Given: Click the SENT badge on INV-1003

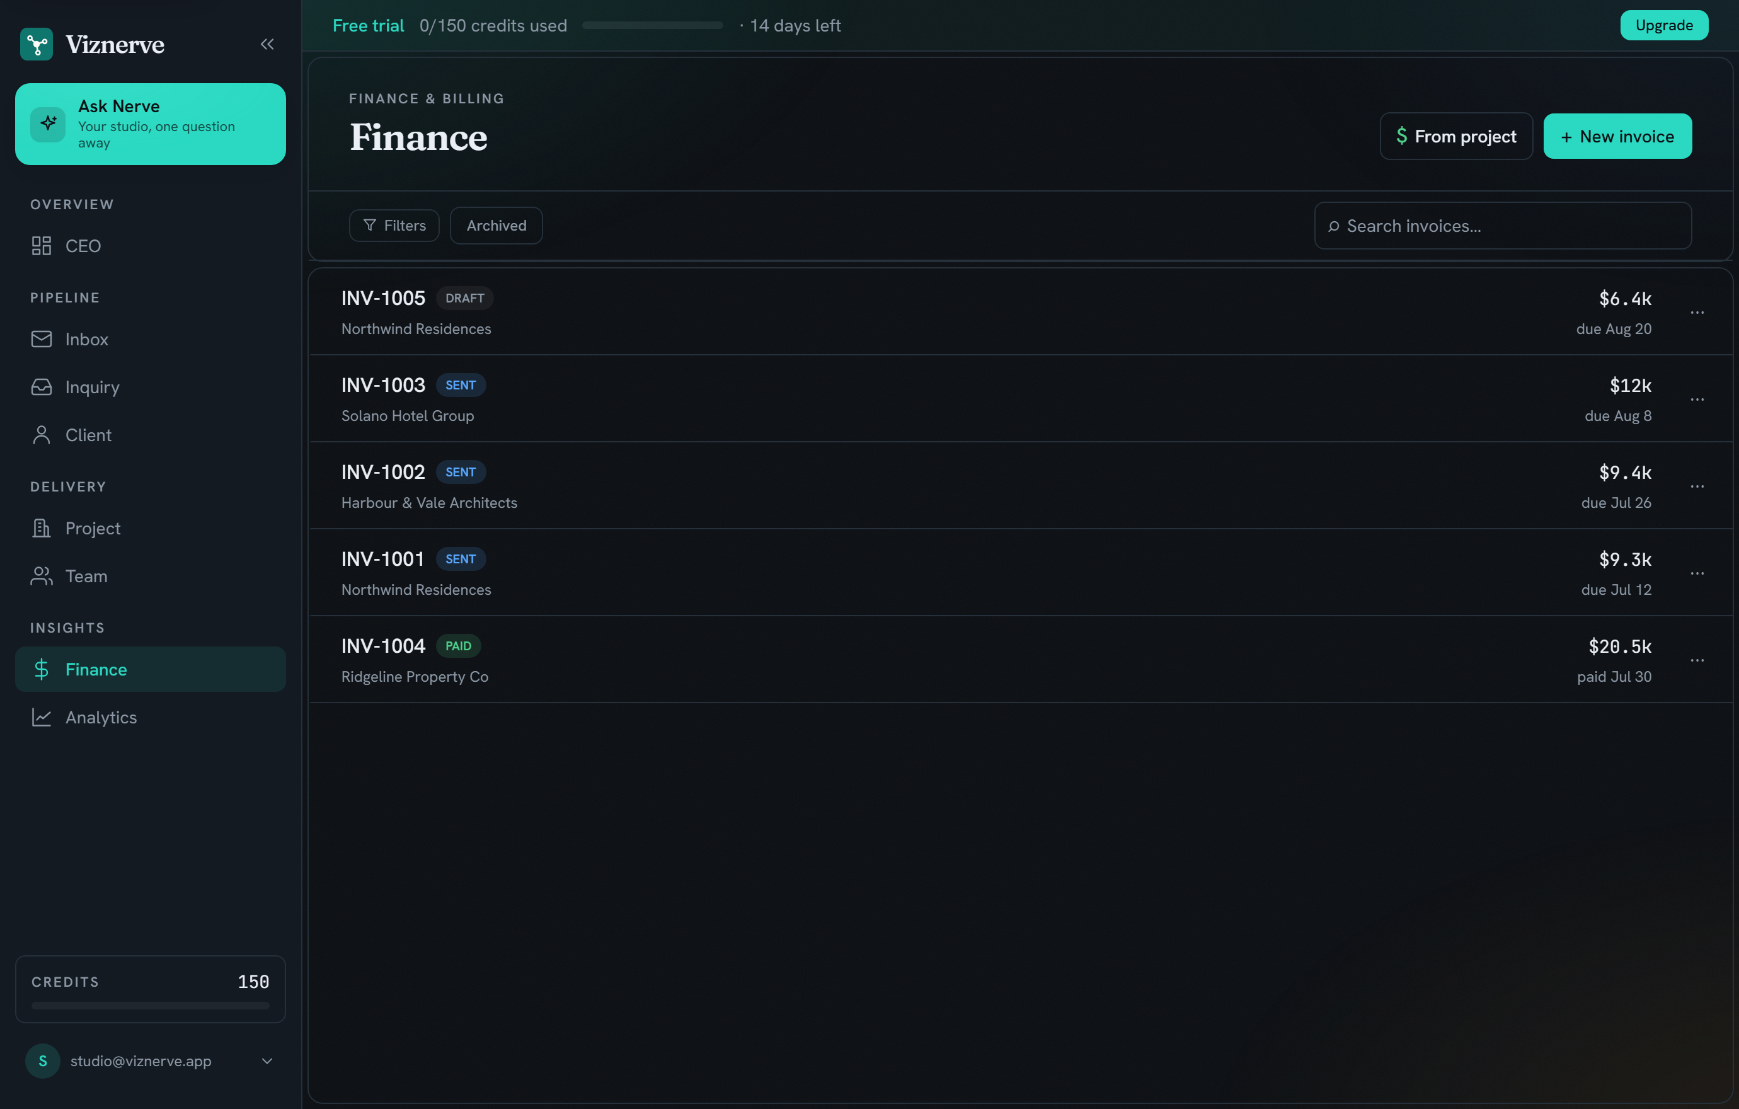Looking at the screenshot, I should coord(460,386).
